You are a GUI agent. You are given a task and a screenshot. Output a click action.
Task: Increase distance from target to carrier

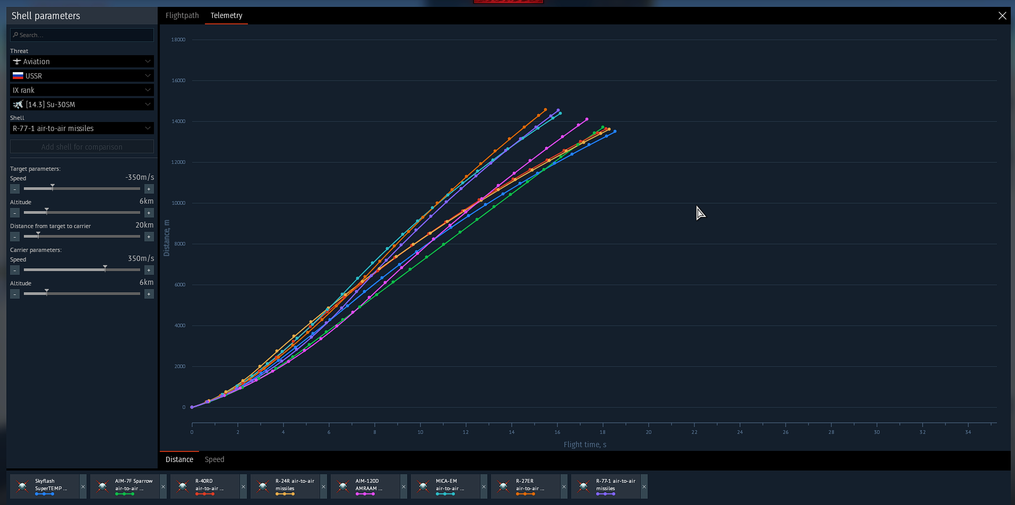[149, 237]
